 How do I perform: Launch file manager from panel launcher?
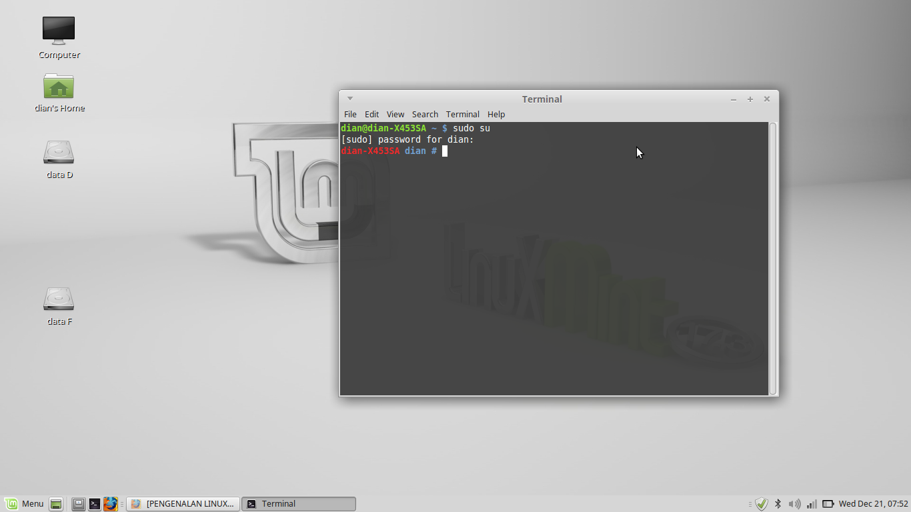pyautogui.click(x=79, y=504)
